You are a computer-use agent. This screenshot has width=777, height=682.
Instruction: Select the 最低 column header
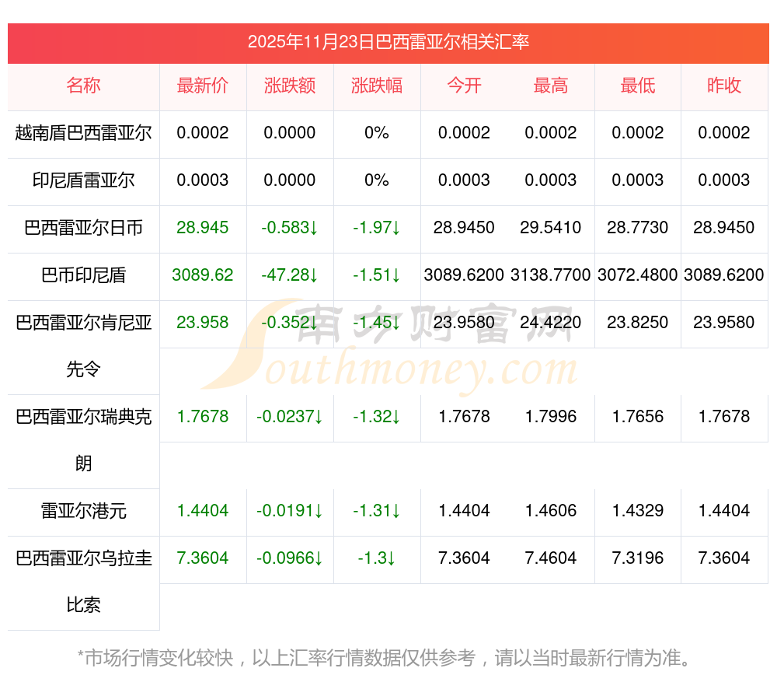[x=638, y=86]
